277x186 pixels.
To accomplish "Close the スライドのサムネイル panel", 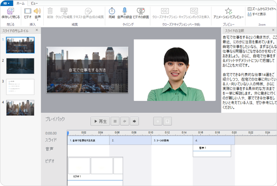I will coord(37,30).
